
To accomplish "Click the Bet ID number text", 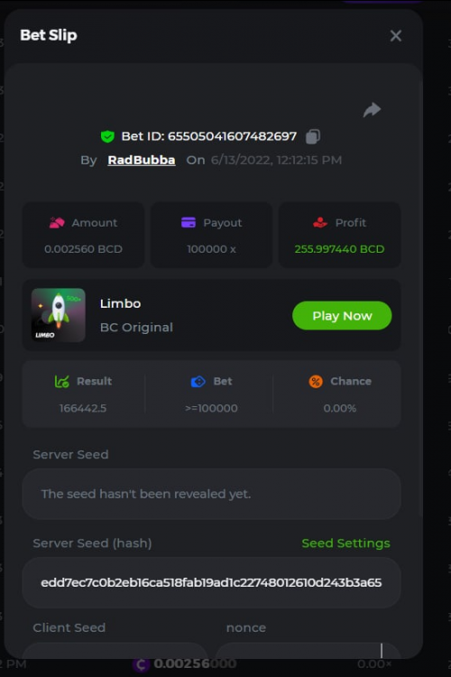I will (x=232, y=136).
